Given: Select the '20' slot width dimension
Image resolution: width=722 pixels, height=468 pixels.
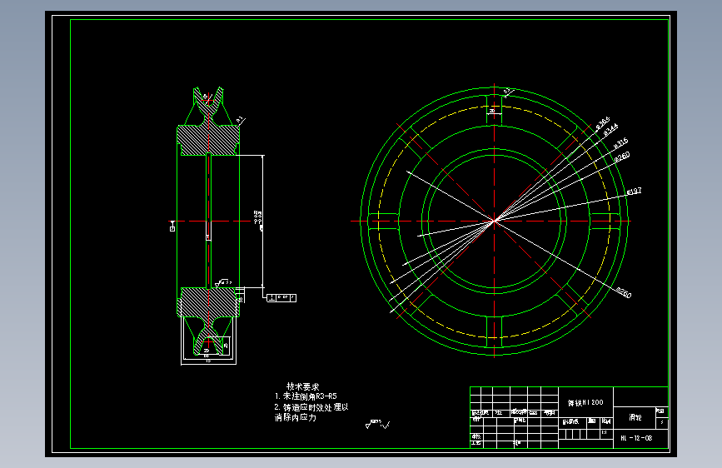Looking at the screenshot, I should point(492,111).
